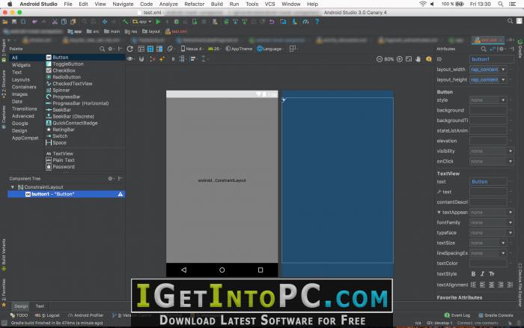Click the Infer Constraints magic wand icon
The image size is (524, 328).
162,59
